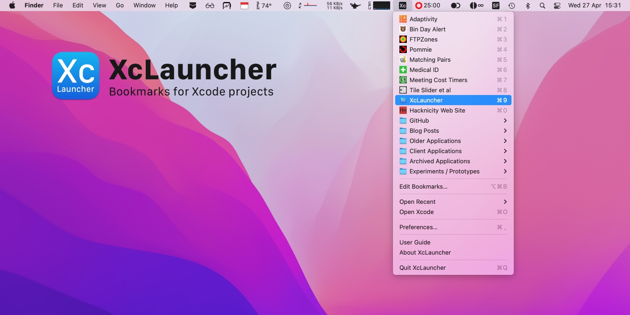Select the Bin Day Alert alarm icon

402,29
